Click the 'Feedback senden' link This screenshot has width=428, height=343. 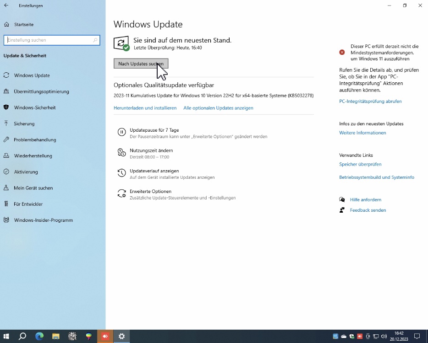click(368, 210)
